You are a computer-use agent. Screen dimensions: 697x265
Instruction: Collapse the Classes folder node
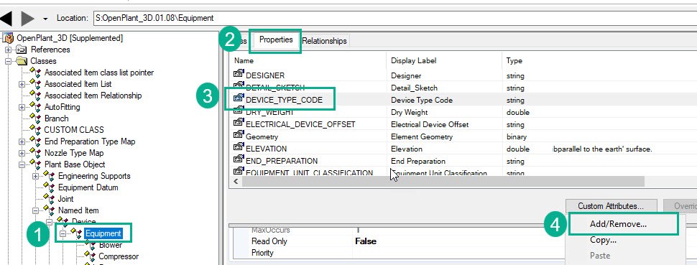8,61
